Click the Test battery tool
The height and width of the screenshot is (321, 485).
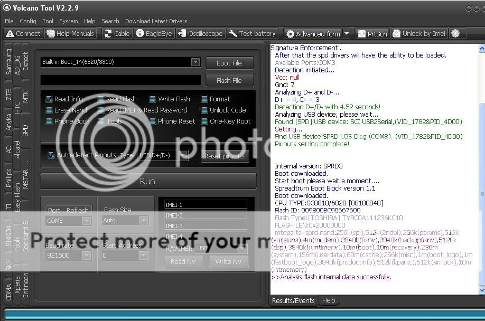pos(253,33)
